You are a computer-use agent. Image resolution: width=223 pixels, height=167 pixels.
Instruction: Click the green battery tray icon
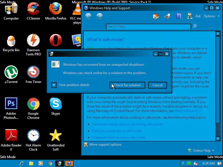point(189,163)
